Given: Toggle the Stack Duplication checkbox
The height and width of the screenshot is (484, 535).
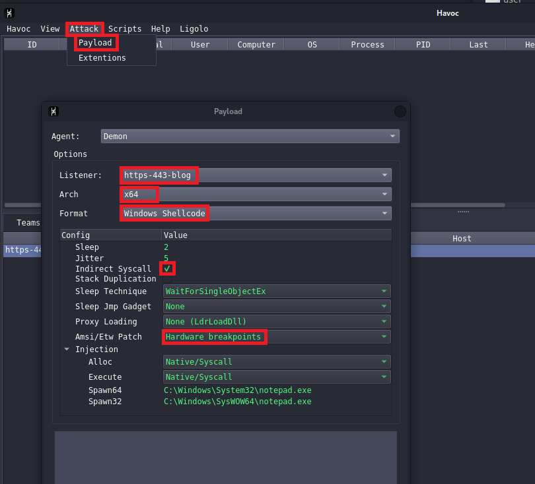Looking at the screenshot, I should point(168,279).
